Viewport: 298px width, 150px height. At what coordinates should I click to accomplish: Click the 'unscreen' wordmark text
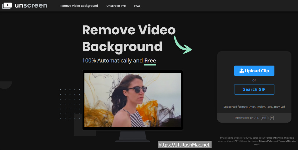[x=31, y=5]
